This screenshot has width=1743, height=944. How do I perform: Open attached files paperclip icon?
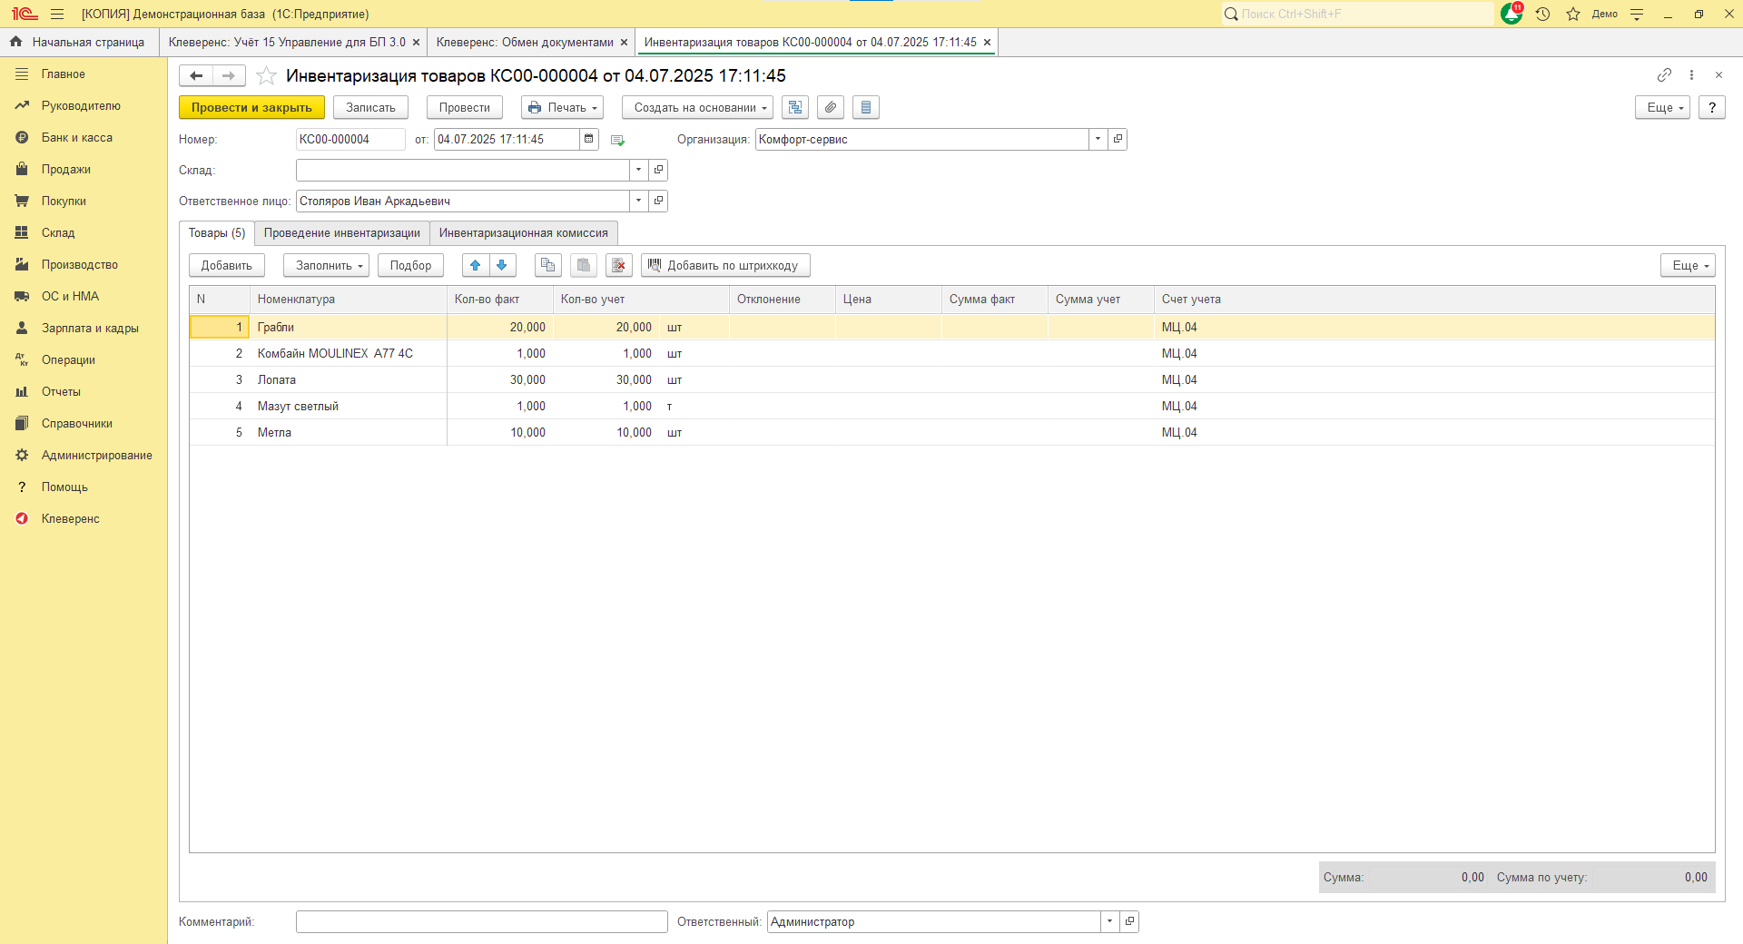[x=831, y=107]
